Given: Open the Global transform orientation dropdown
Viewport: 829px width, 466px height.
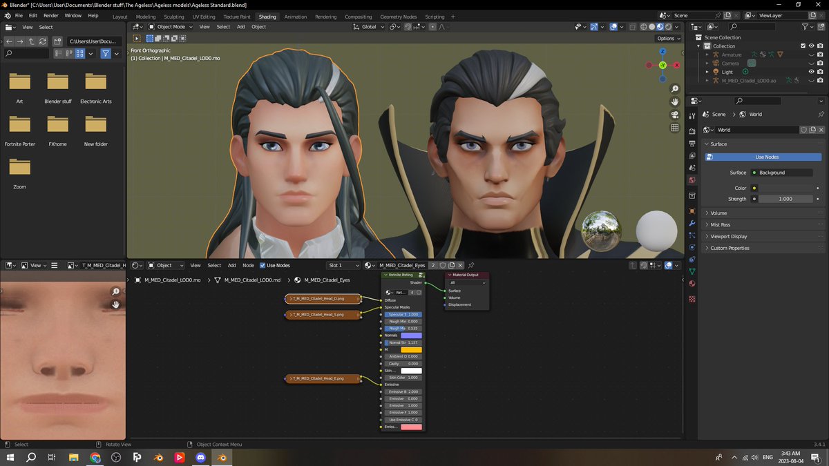Looking at the screenshot, I should (x=368, y=27).
